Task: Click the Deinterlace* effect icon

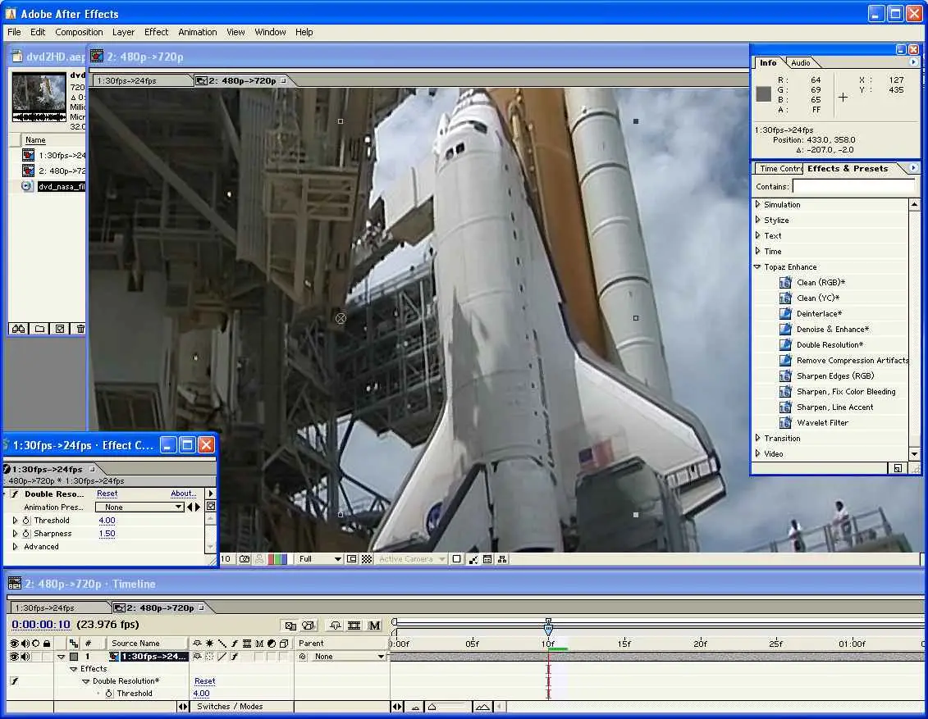Action: coord(785,314)
